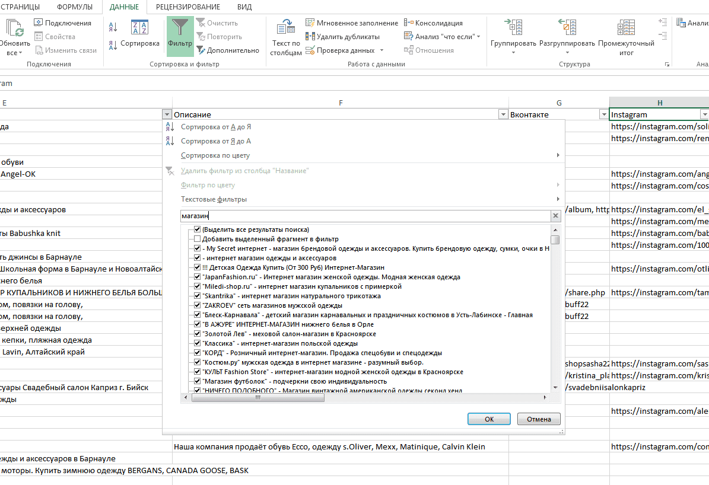Open Проверка данных
Viewport: 709px width, 485px height.
click(341, 50)
